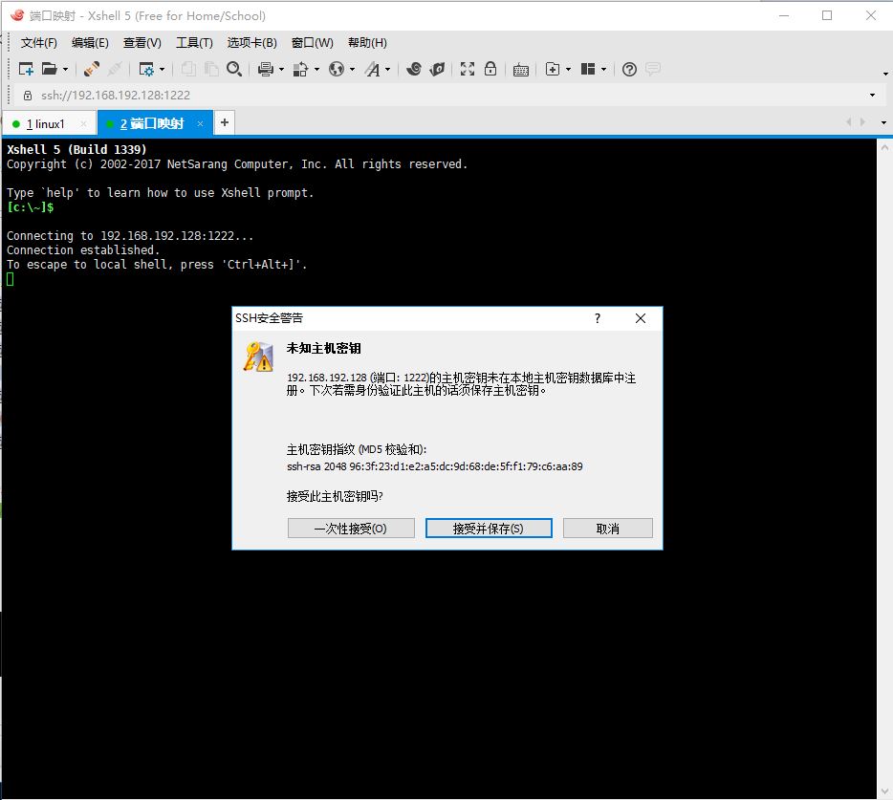The height and width of the screenshot is (800, 893).
Task: Expand the Open session dropdown arrow
Action: tap(65, 70)
